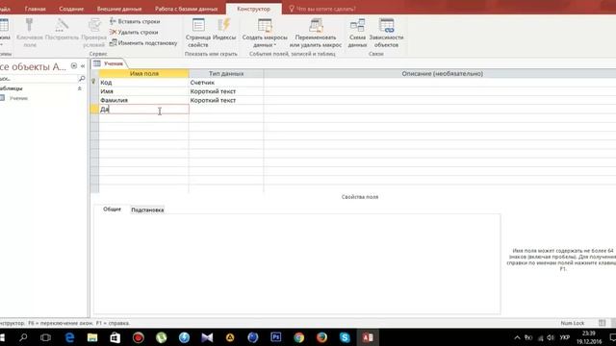Open the Работа с базами данных tab
Image resolution: width=616 pixels, height=346 pixels.
point(186,9)
